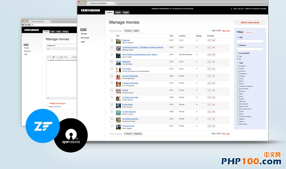Open the Content tab in front window
This screenshot has height=169, width=286.
[109, 12]
